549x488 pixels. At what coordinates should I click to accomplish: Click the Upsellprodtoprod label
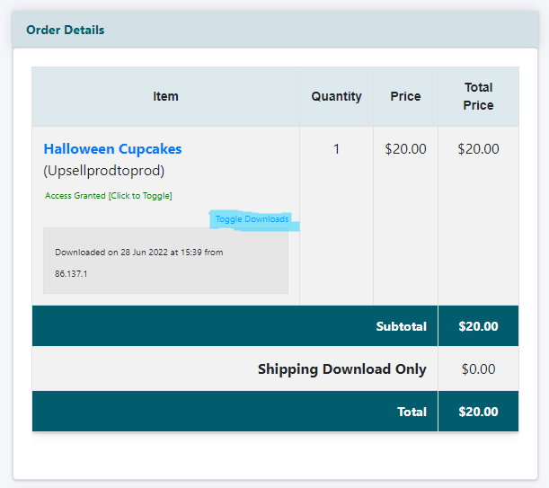click(104, 171)
